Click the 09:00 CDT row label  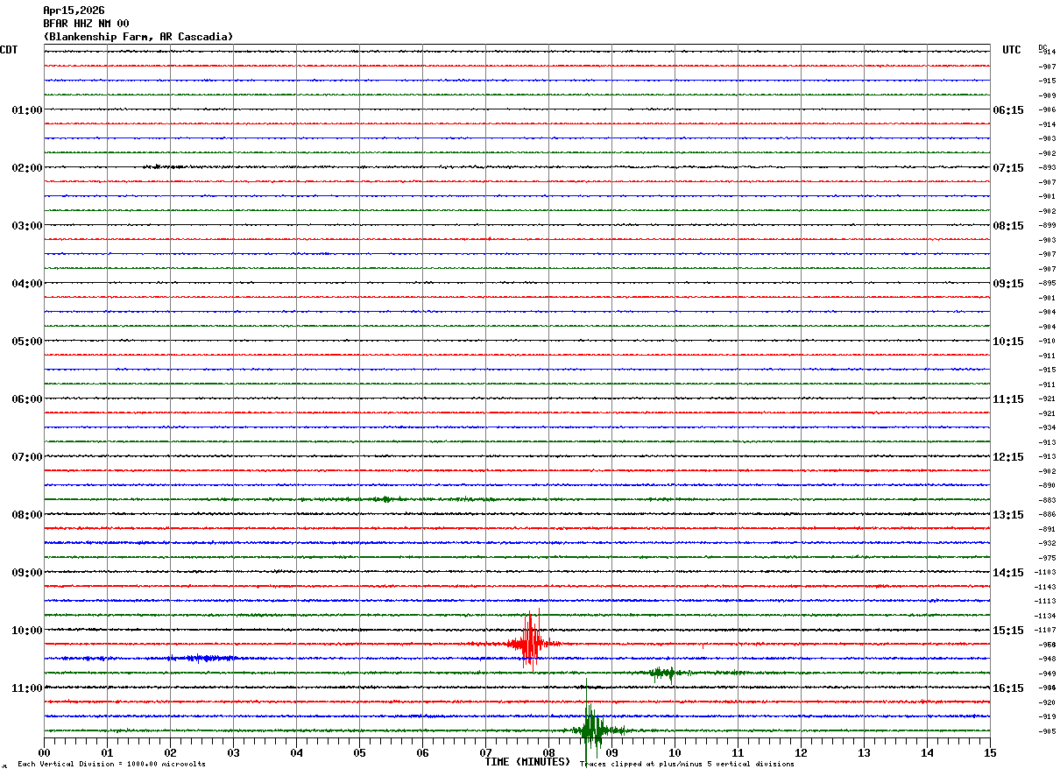point(26,573)
